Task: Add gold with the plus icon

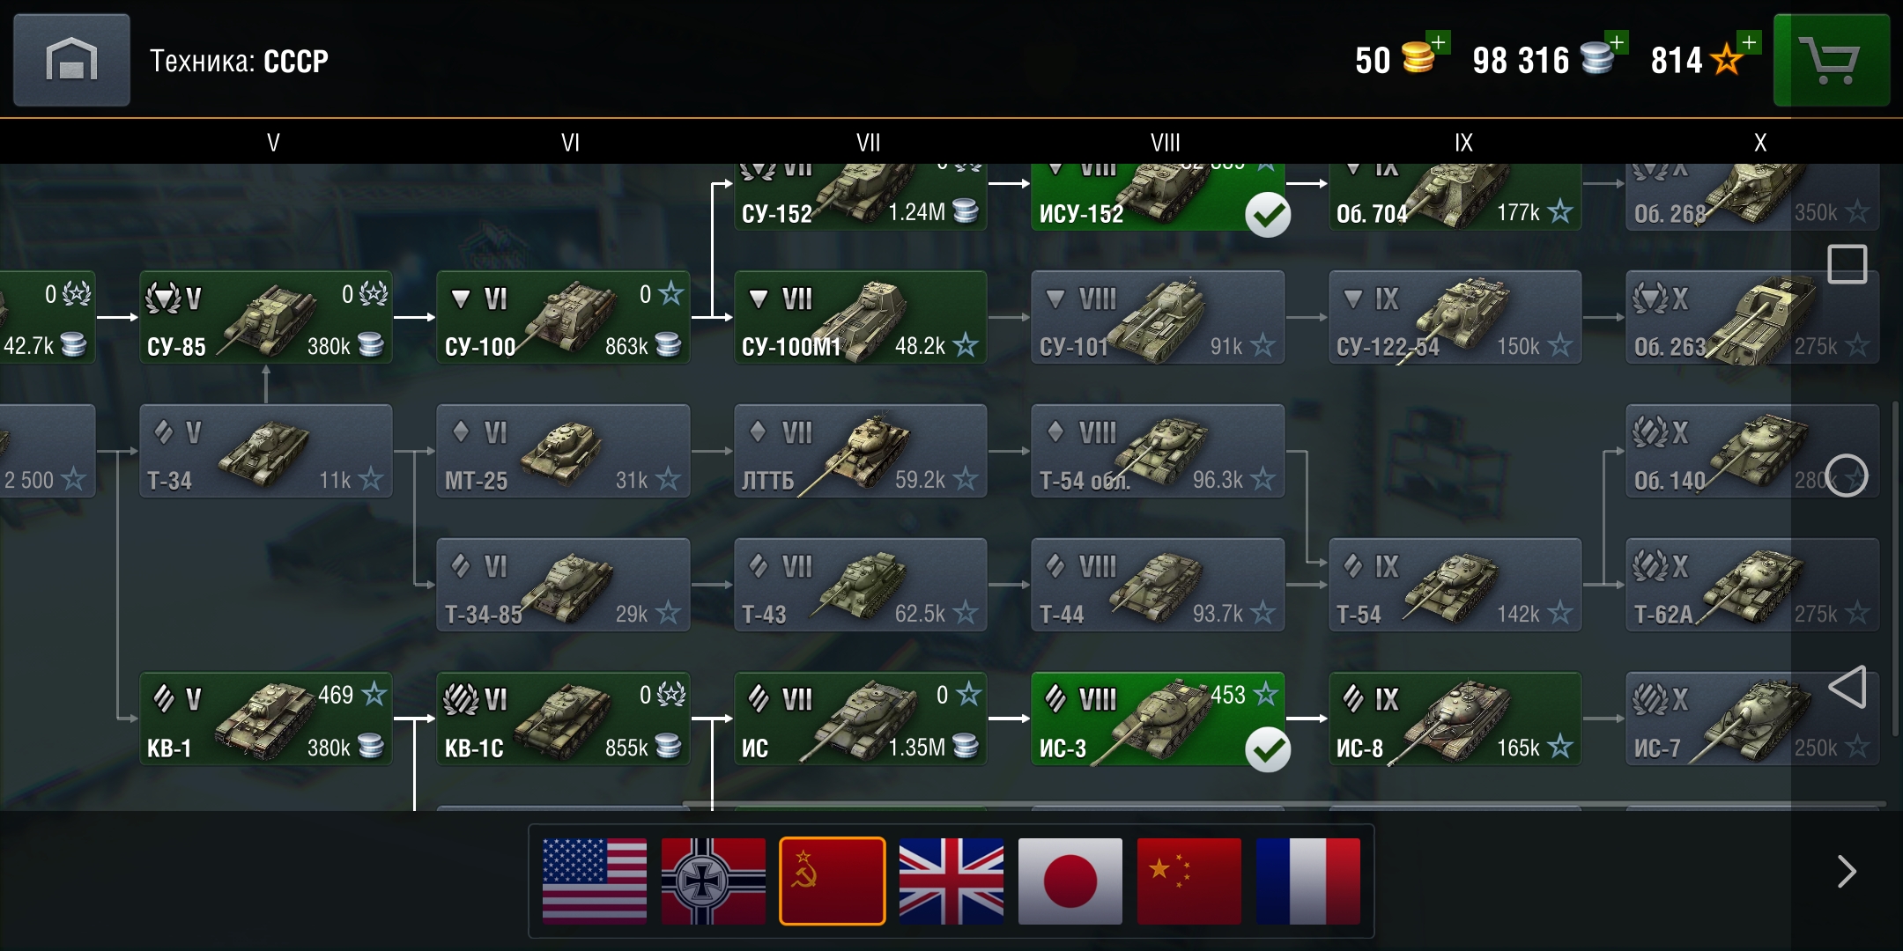Action: [x=1439, y=42]
